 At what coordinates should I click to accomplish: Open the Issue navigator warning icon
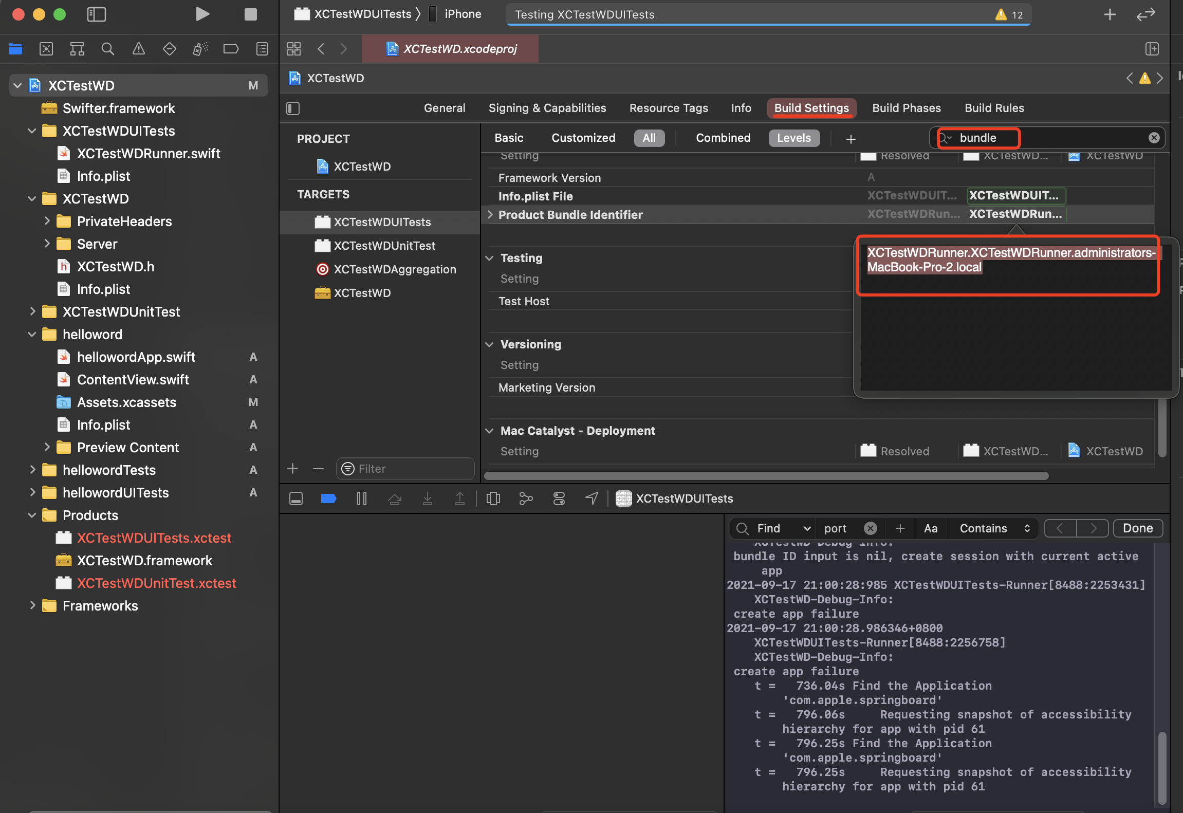point(138,49)
